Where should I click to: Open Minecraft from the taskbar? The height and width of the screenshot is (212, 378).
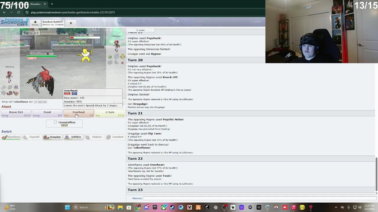click(x=190, y=207)
